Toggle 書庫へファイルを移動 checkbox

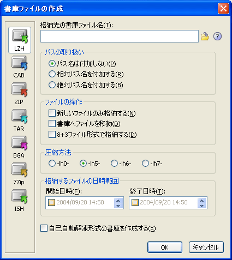click(x=52, y=124)
